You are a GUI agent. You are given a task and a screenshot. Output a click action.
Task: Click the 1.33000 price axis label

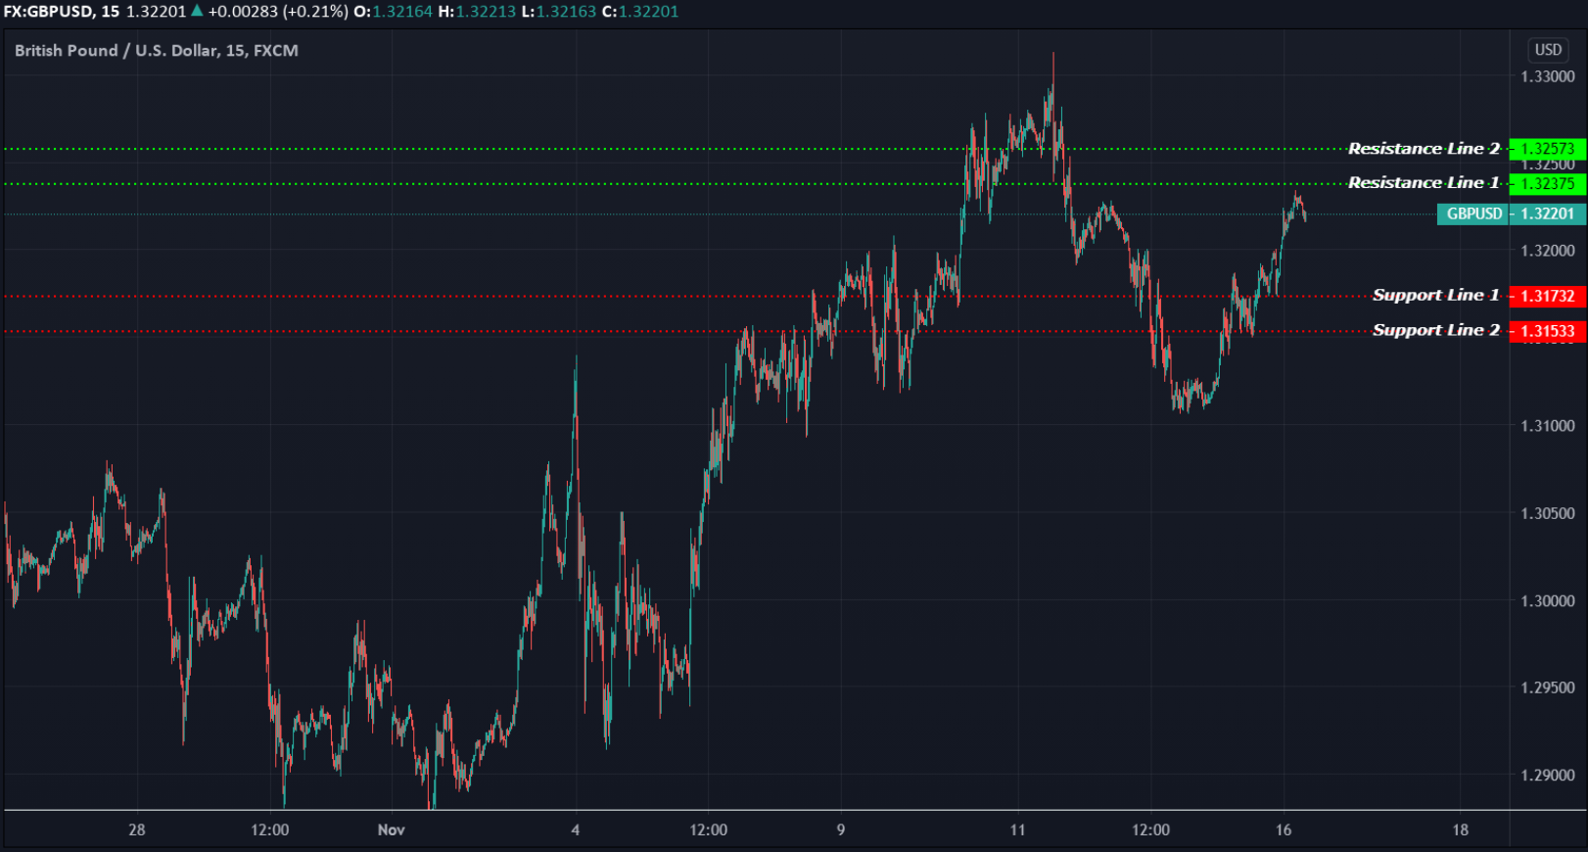[x=1547, y=76]
